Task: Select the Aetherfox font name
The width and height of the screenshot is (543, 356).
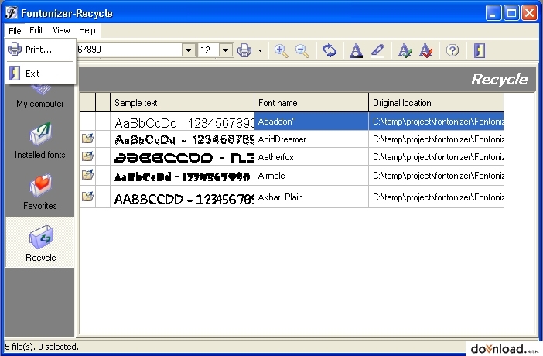Action: 275,157
